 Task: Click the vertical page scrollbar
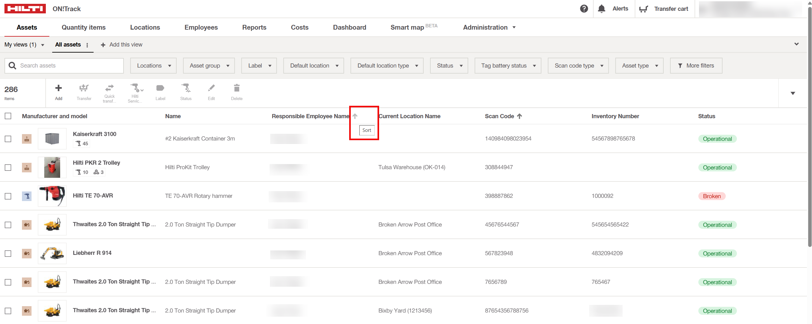(809, 127)
